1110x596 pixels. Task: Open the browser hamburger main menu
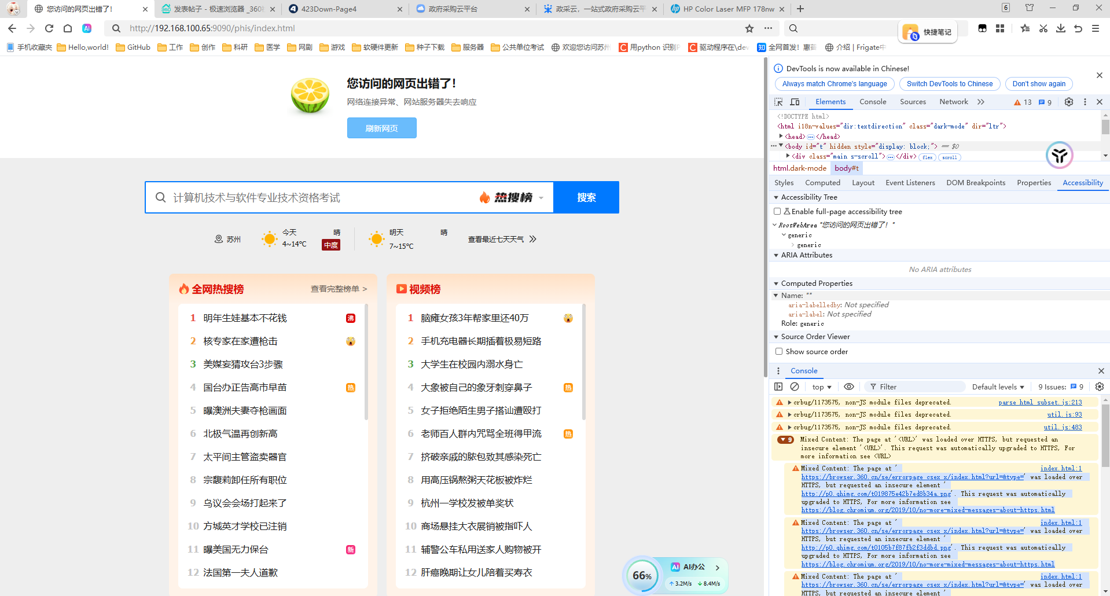[1096, 28]
